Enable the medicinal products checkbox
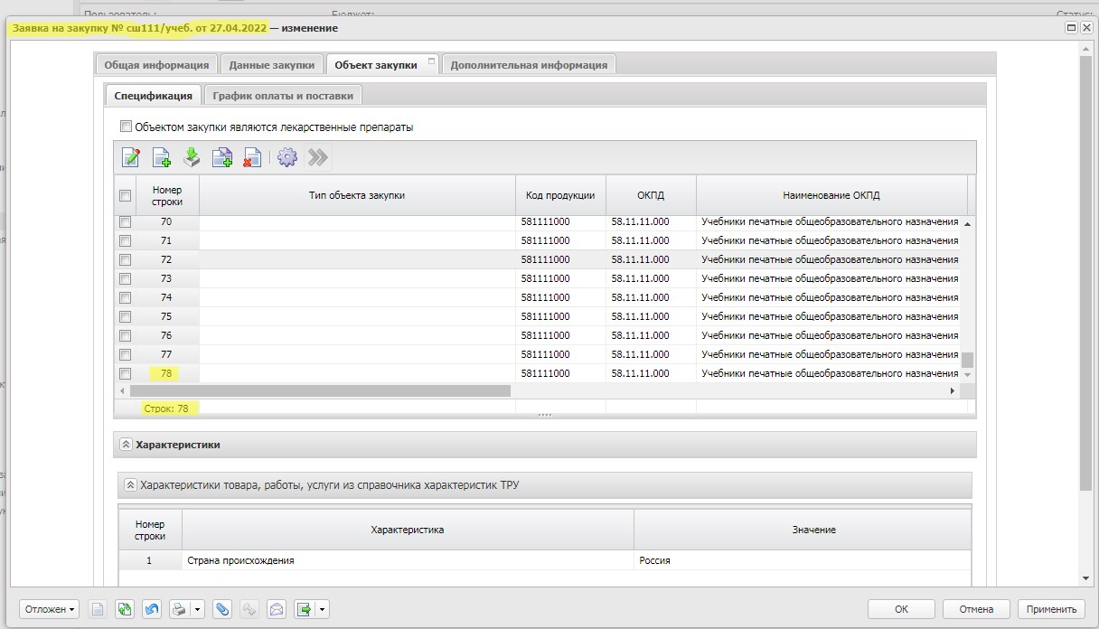The width and height of the screenshot is (1099, 629). pos(127,127)
